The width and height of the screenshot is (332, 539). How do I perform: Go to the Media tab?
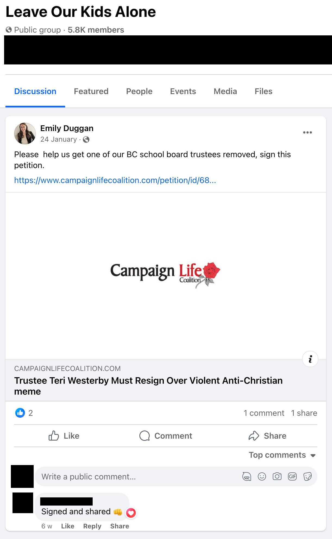pos(225,91)
